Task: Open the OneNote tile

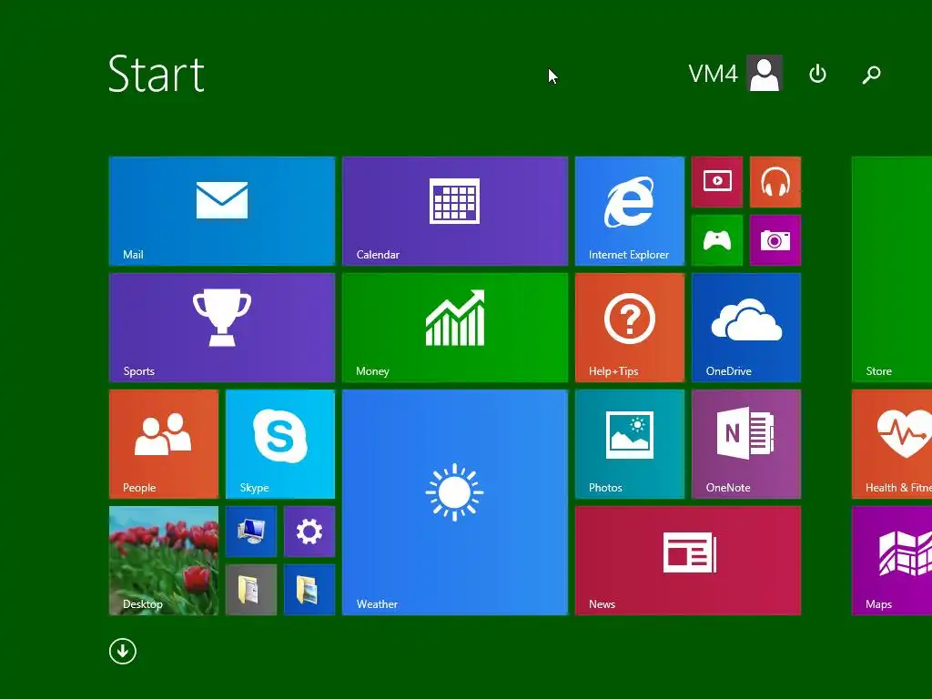Action: 746,444
